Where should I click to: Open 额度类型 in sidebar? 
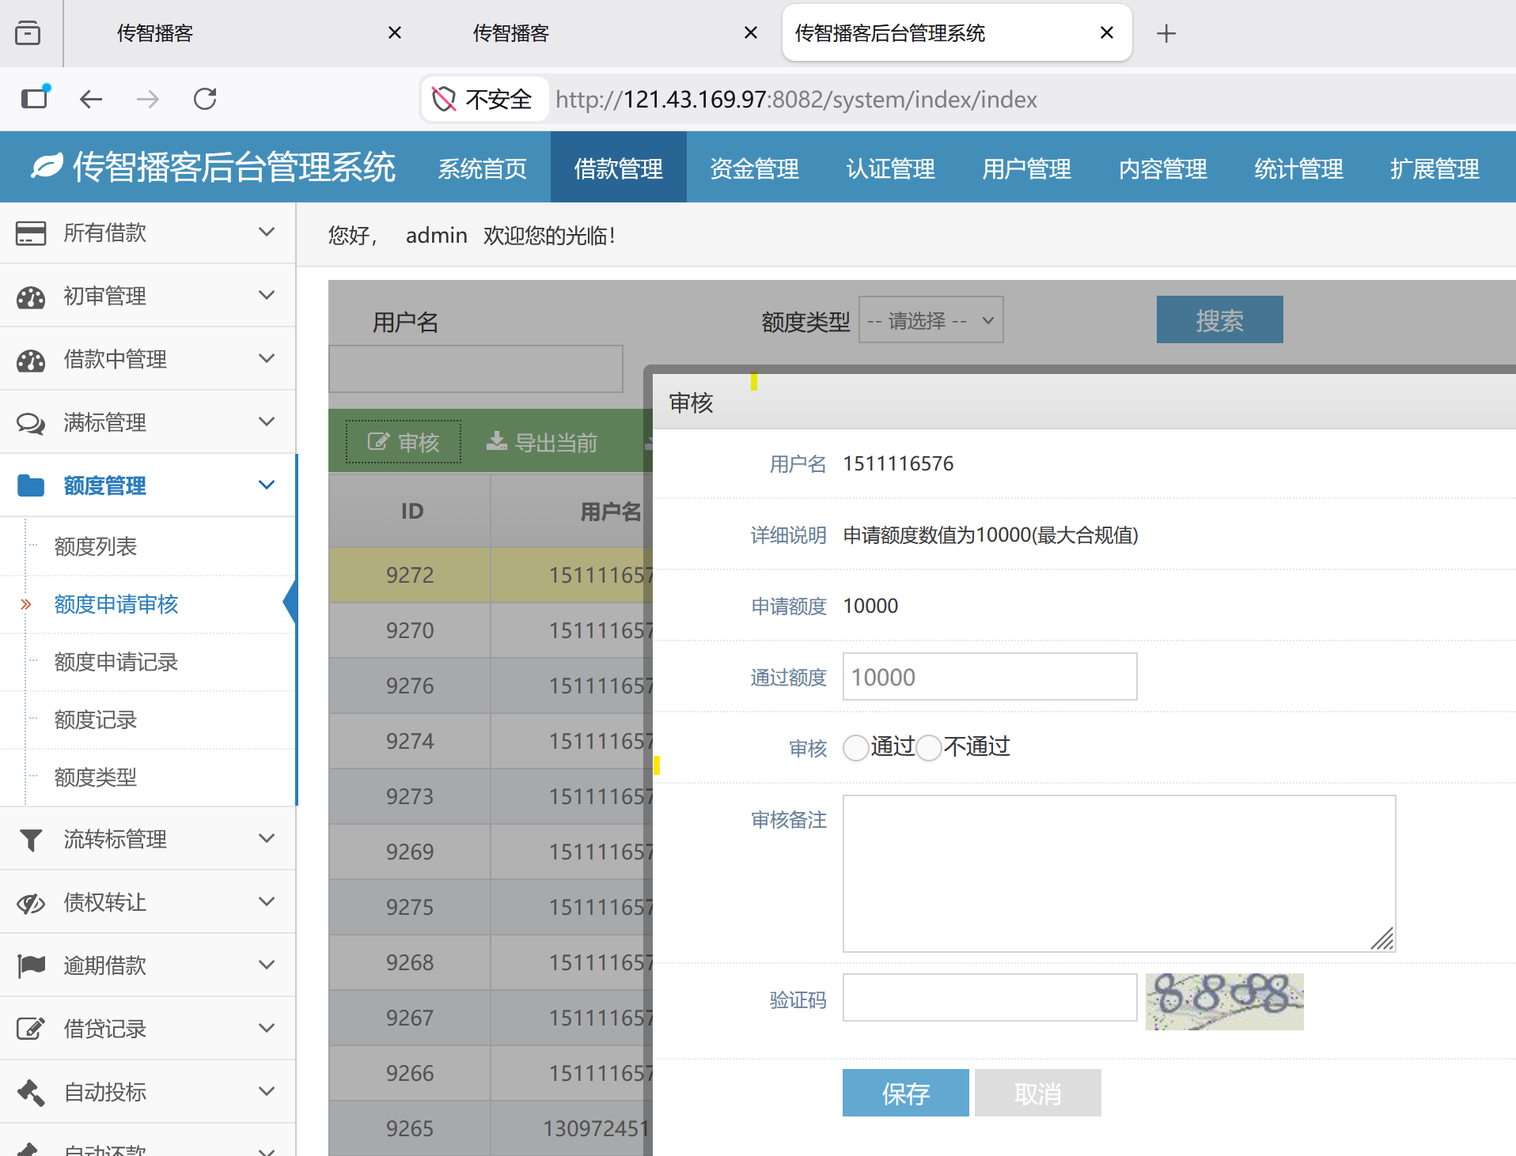pyautogui.click(x=96, y=777)
